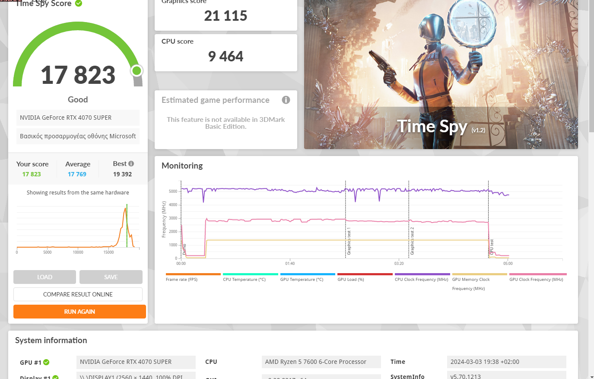
Task: Click the score distribution graph peak
Action: 126,209
